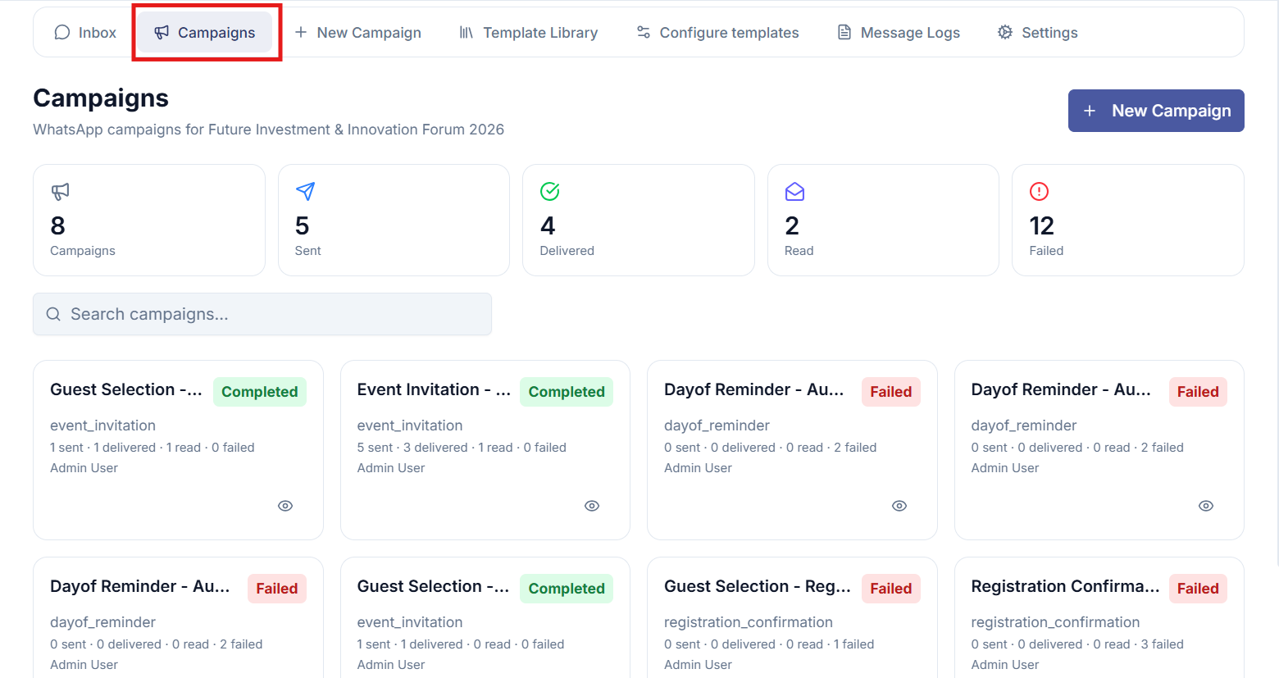Open the "Guest Selection - Reg..." campaign title
Image resolution: width=1279 pixels, height=678 pixels.
pyautogui.click(x=758, y=586)
